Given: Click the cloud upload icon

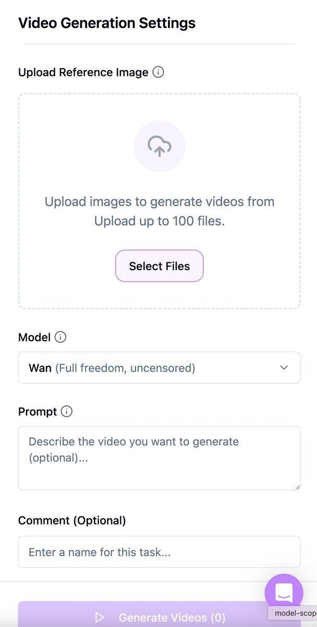Looking at the screenshot, I should [160, 147].
